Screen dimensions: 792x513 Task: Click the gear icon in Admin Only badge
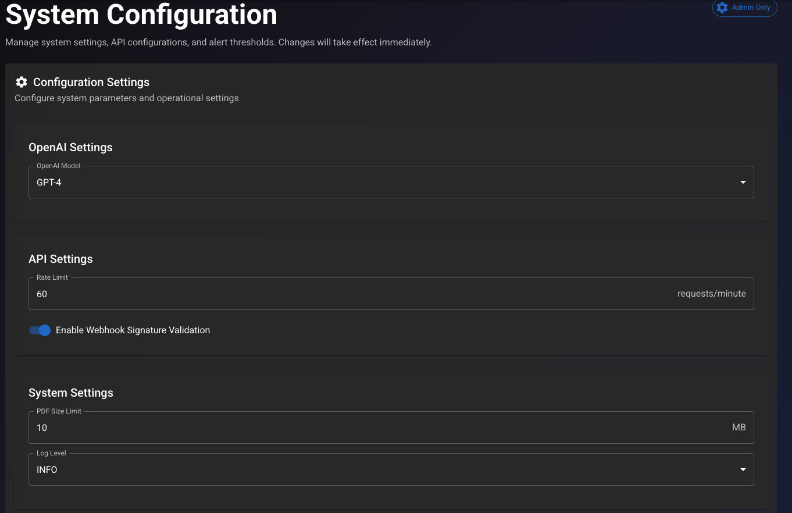(x=722, y=8)
